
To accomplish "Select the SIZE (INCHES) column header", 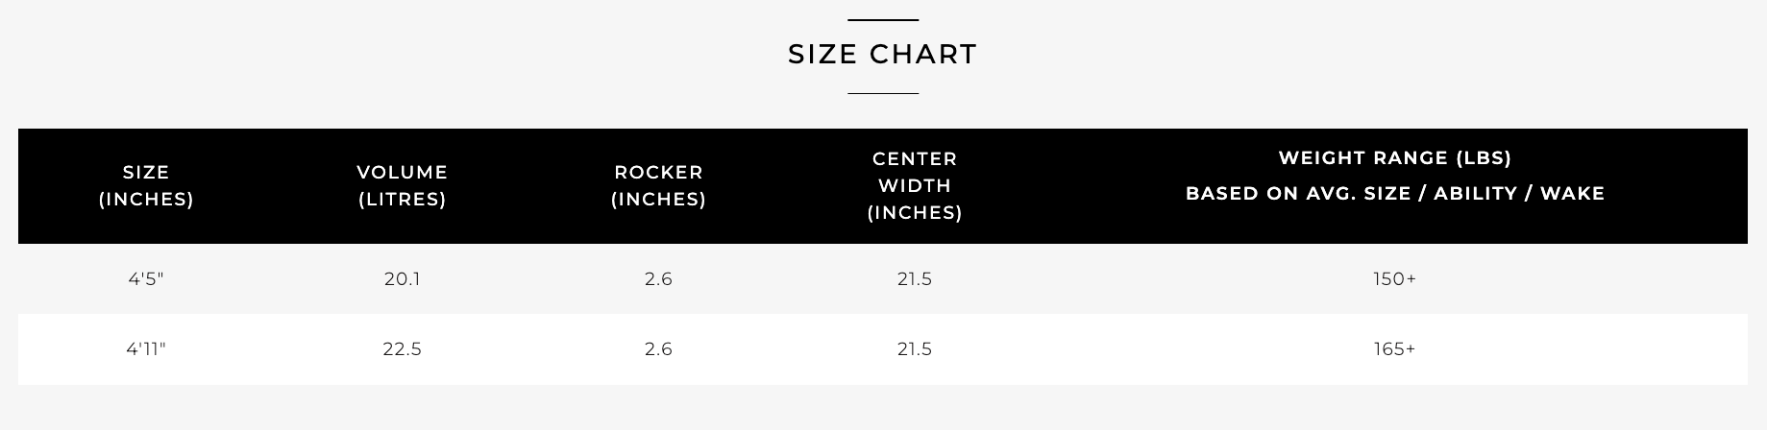I will (x=146, y=186).
